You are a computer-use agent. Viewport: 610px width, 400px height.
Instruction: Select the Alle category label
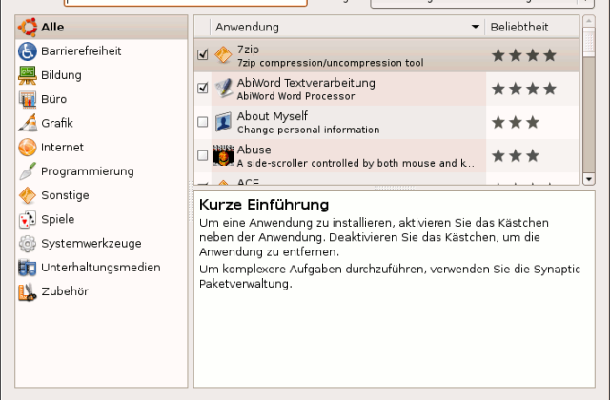coord(52,27)
